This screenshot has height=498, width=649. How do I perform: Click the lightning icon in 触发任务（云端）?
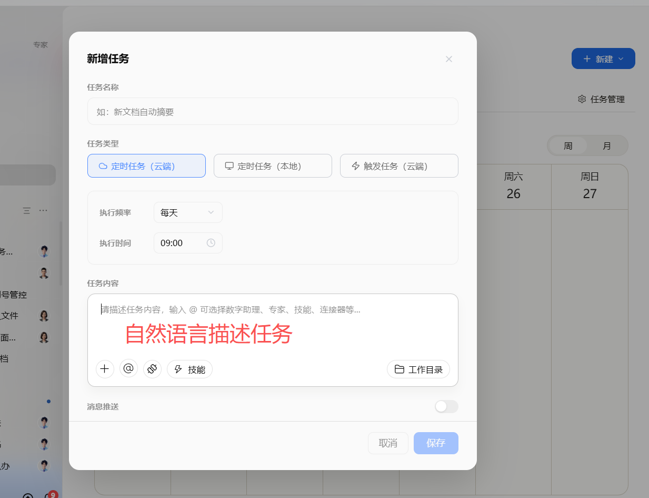pos(356,166)
